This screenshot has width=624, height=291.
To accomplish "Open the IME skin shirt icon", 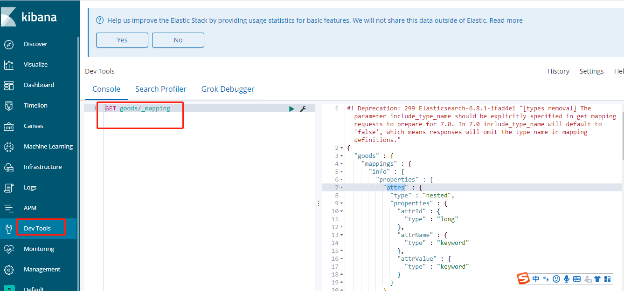I will (x=597, y=279).
